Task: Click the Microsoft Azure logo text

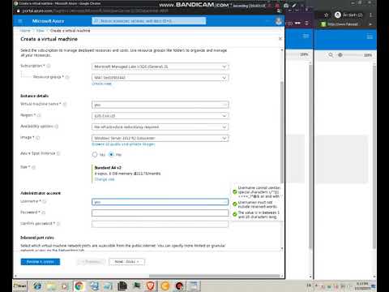Action: point(48,21)
